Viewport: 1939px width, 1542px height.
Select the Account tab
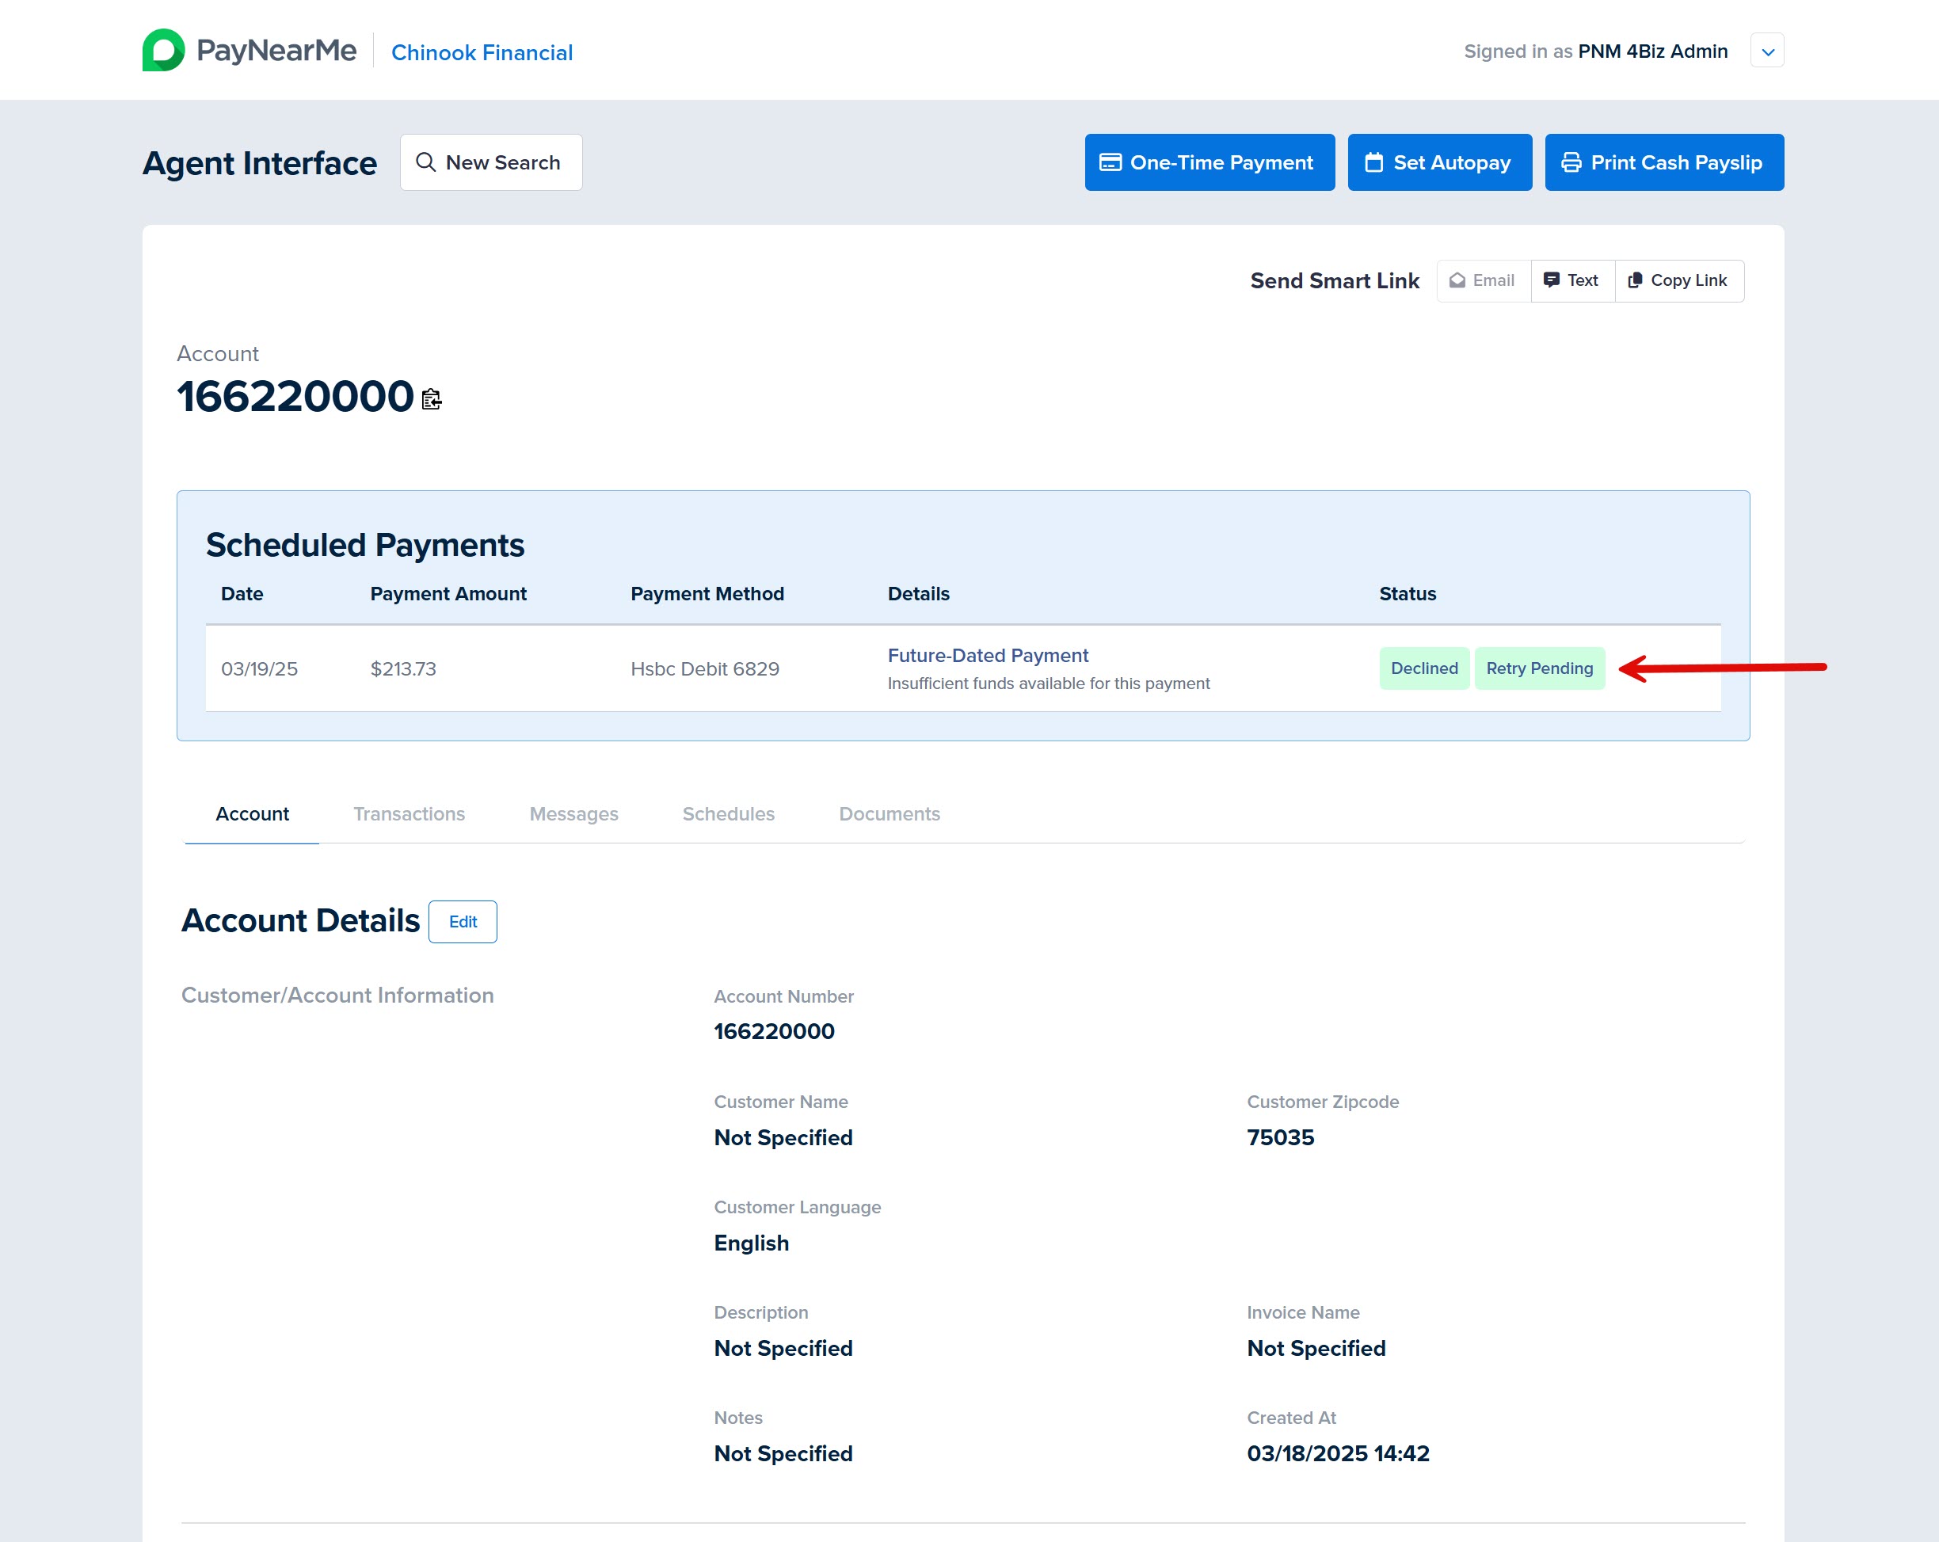(252, 813)
